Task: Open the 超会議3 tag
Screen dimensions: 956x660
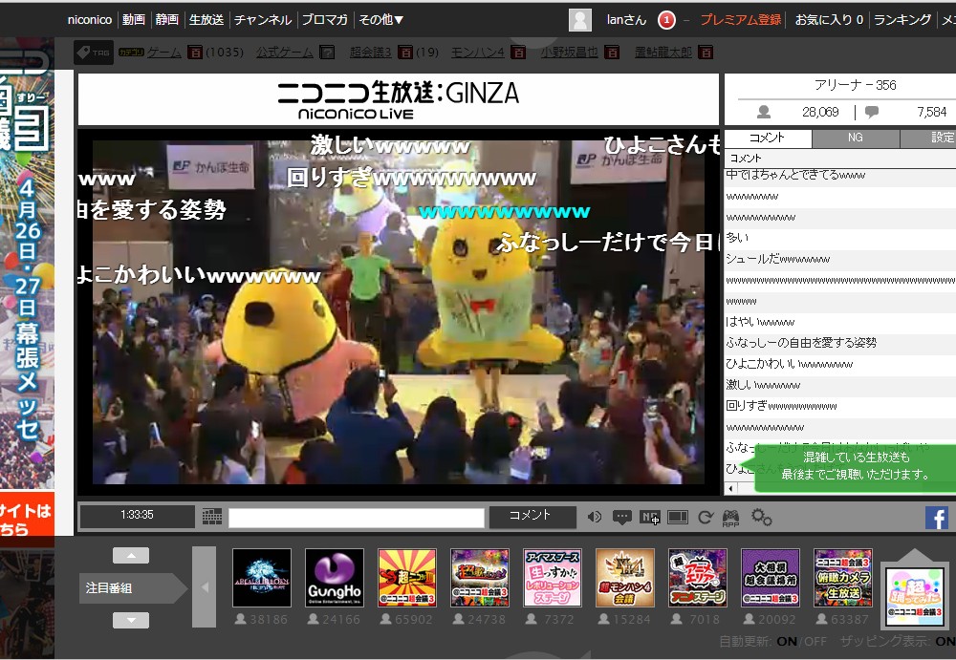Action: point(370,53)
